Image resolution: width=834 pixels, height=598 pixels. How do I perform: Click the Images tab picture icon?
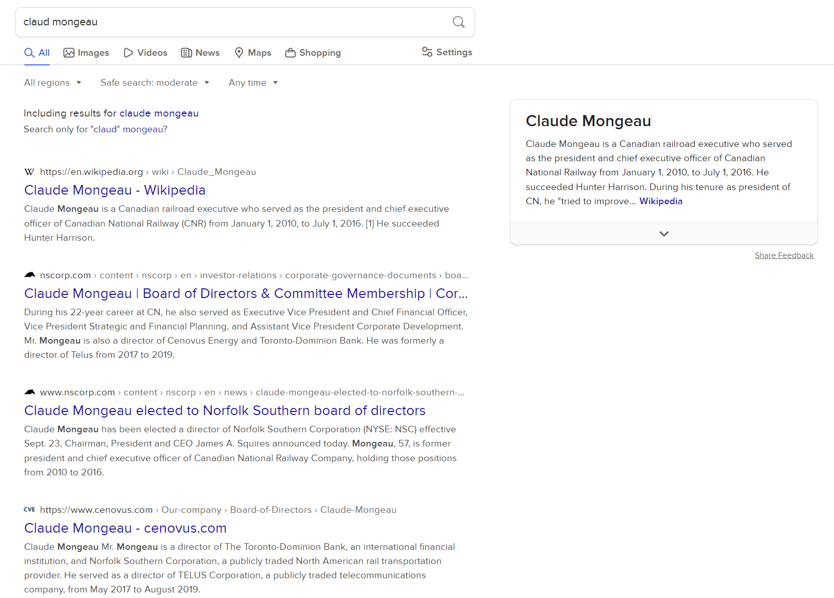coord(69,53)
